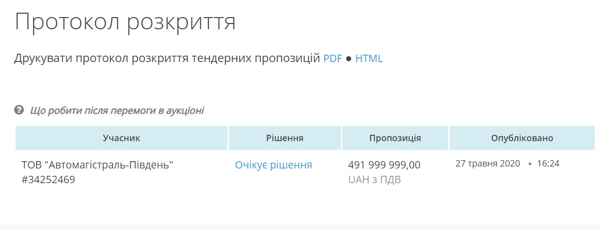The image size is (601, 230).
Task: Click the green dot between date and time
Action: point(530,164)
